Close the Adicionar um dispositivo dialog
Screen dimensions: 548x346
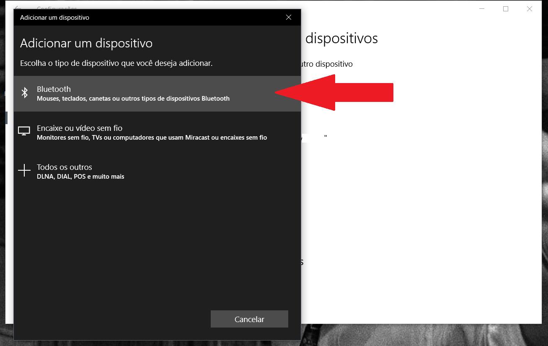click(289, 17)
